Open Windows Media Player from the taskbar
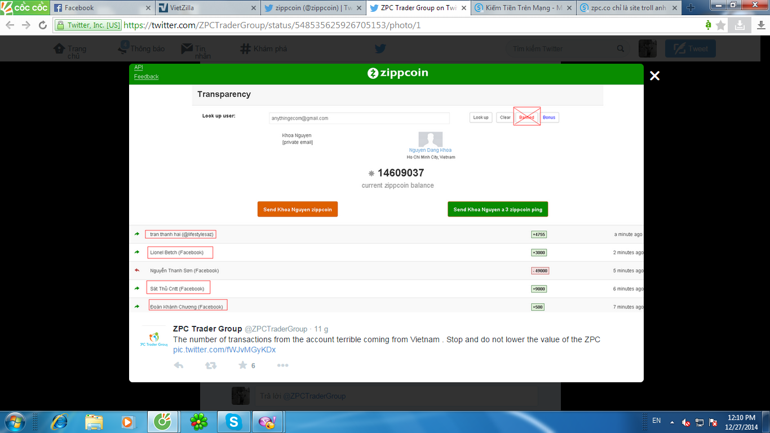Screen dimensions: 770x433 (127, 421)
